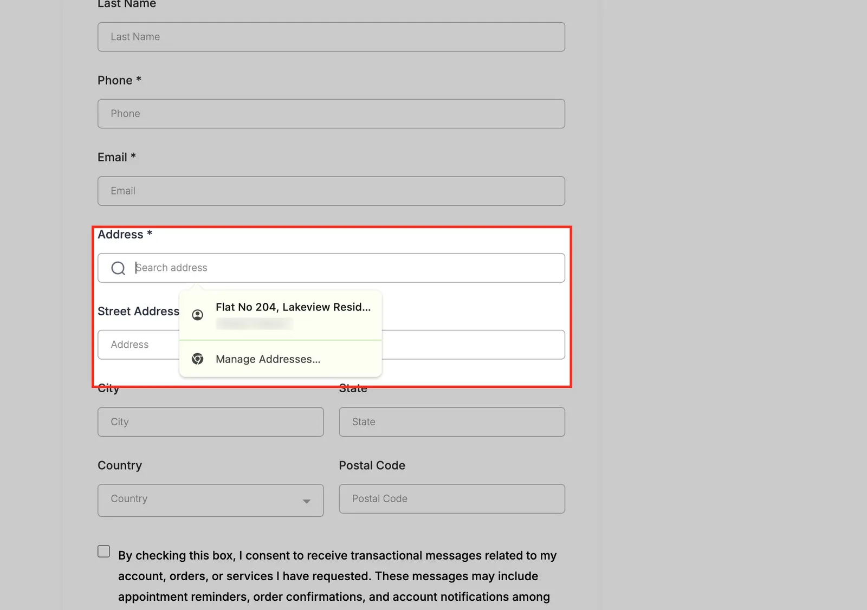Click the magnifier icon in address search
The image size is (867, 610).
click(118, 268)
